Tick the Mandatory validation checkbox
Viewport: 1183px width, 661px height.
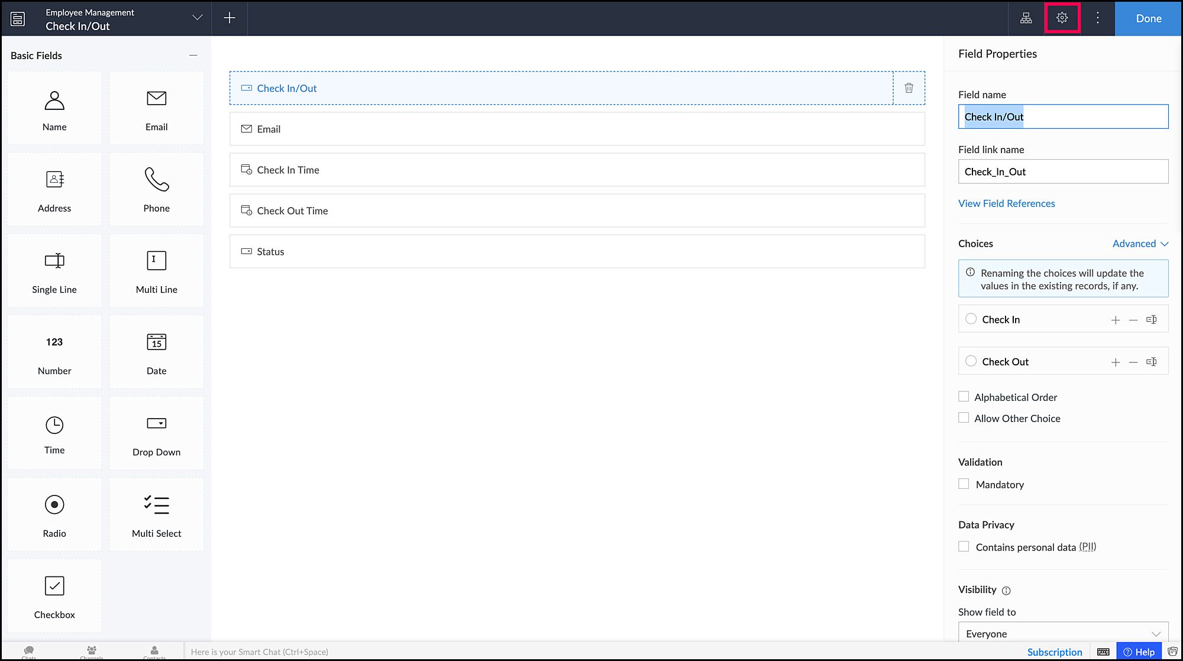(x=964, y=484)
